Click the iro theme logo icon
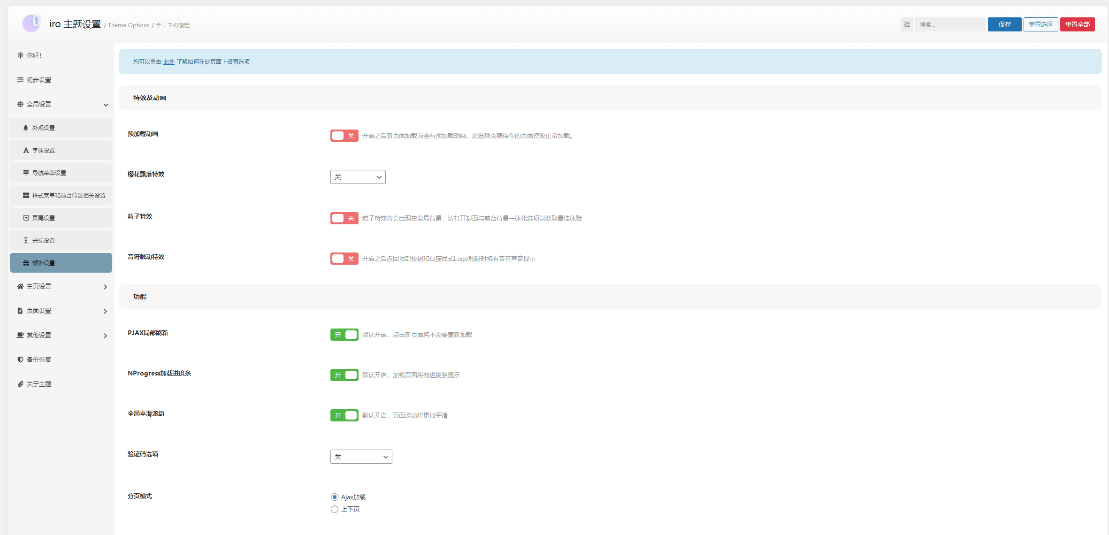Screen dimensions: 1109x535 coord(31,23)
